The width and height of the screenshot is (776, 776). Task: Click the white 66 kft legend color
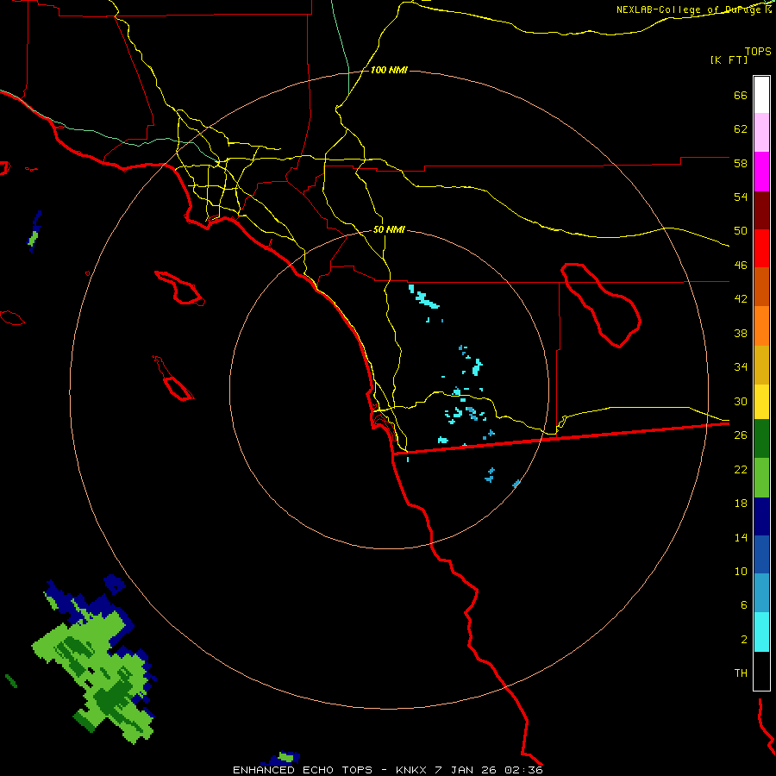[761, 95]
